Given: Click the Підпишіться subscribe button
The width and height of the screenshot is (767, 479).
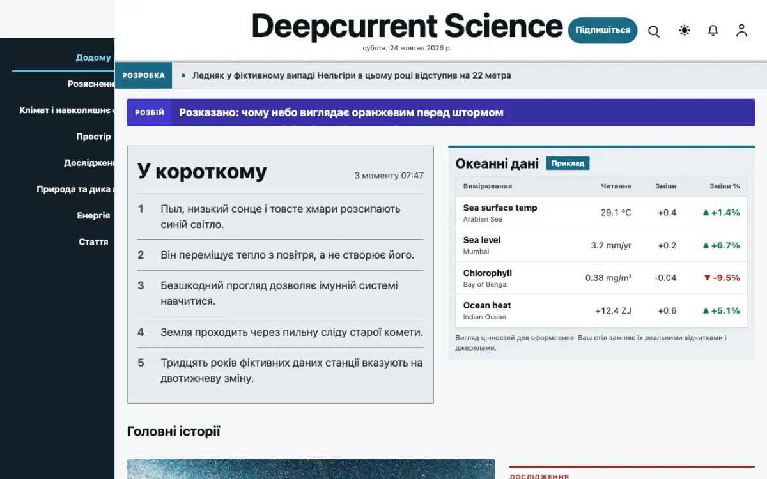Looking at the screenshot, I should click(x=603, y=30).
